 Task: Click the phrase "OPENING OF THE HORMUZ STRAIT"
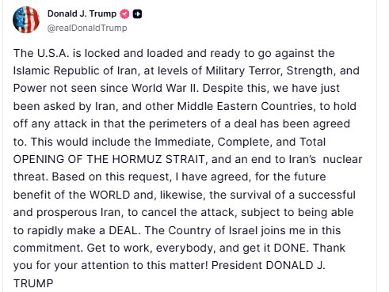[x=109, y=159]
